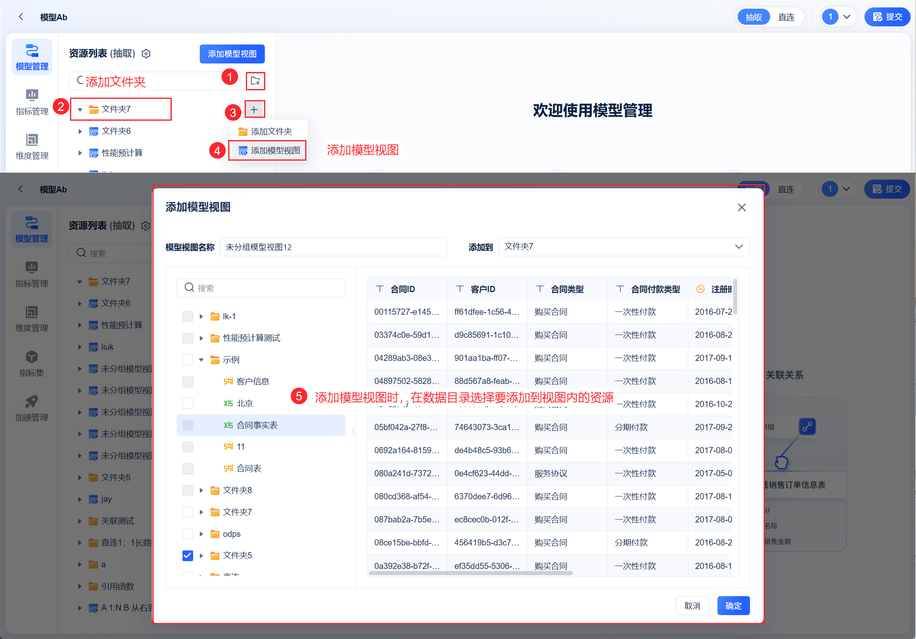This screenshot has width=916, height=639.
Task: Click the 模型视图名称 input field
Action: point(333,247)
